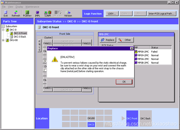This screenshot has height=130, width=180.
Task: Open the File menu
Action: coord(4,7)
